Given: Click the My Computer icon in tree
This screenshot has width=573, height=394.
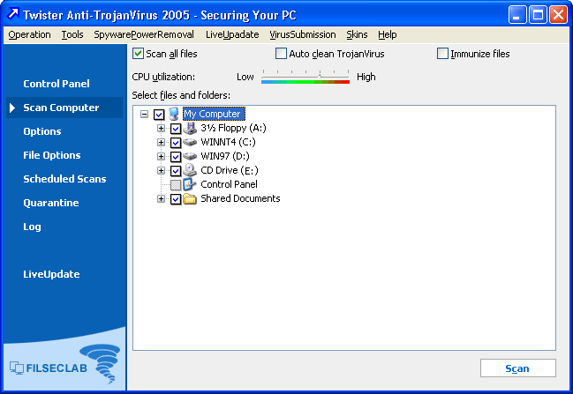Looking at the screenshot, I should click(174, 114).
